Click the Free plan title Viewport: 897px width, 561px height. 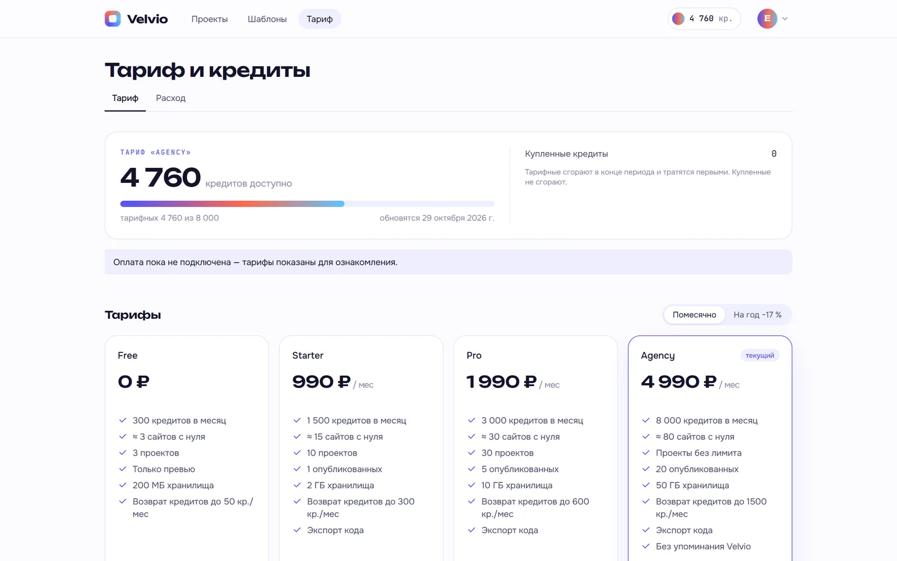click(128, 356)
